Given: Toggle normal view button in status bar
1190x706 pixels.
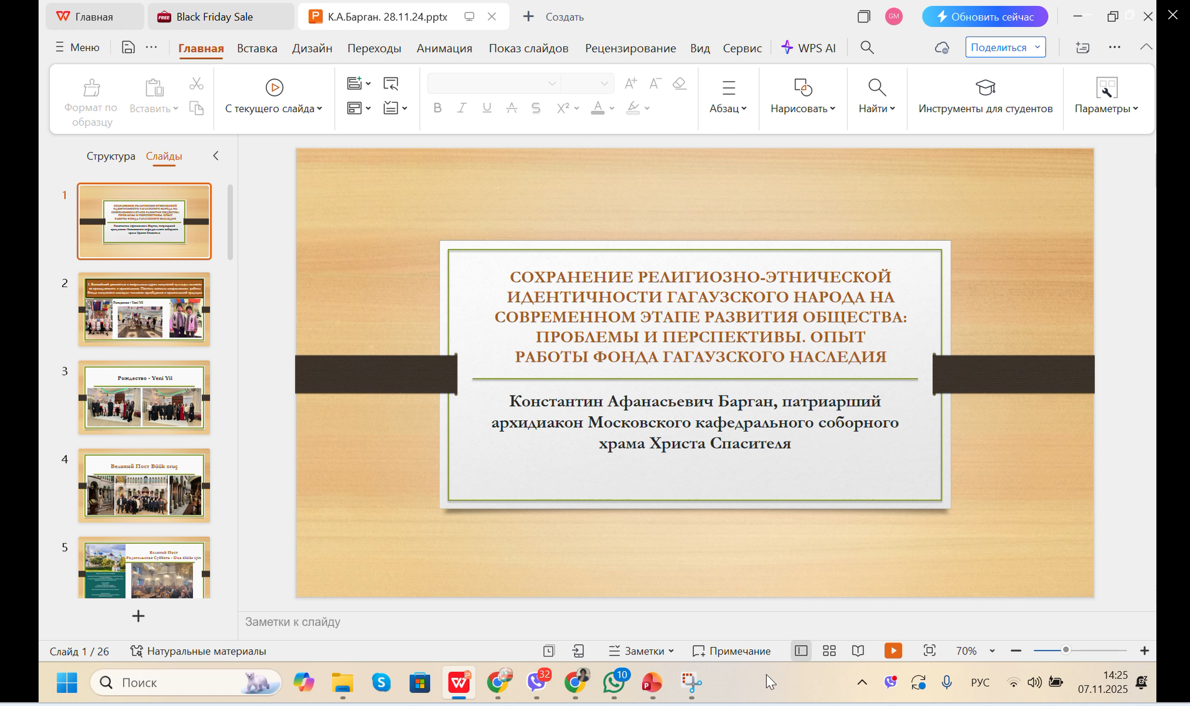Looking at the screenshot, I should pyautogui.click(x=801, y=651).
